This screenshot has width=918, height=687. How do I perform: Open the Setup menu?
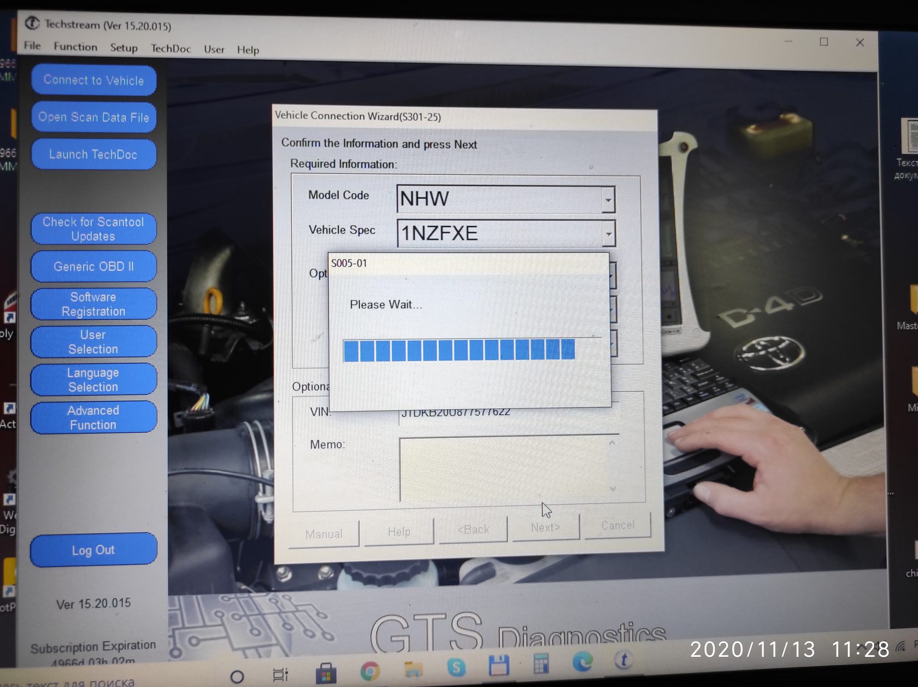point(123,48)
